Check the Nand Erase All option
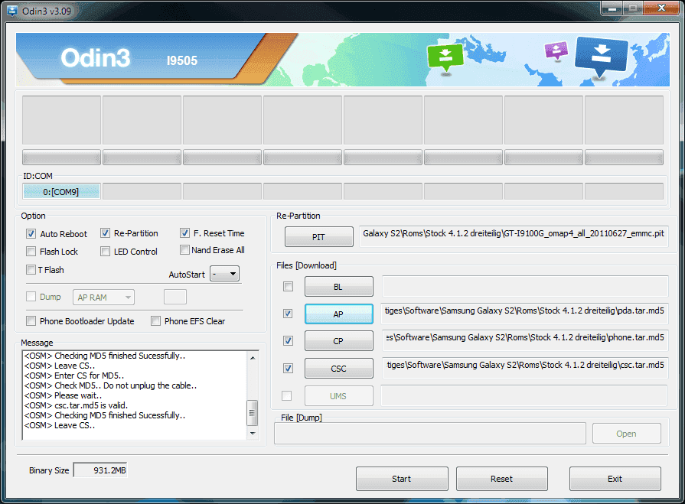Image resolution: width=685 pixels, height=504 pixels. click(x=184, y=249)
